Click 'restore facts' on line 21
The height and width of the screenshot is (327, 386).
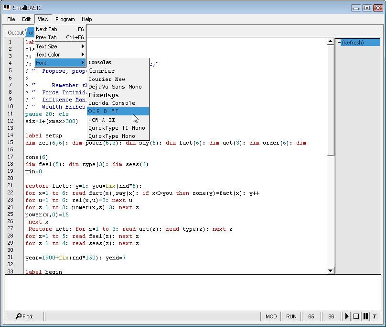[47, 186]
